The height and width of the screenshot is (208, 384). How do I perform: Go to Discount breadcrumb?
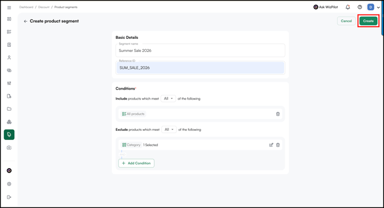[x=44, y=7]
